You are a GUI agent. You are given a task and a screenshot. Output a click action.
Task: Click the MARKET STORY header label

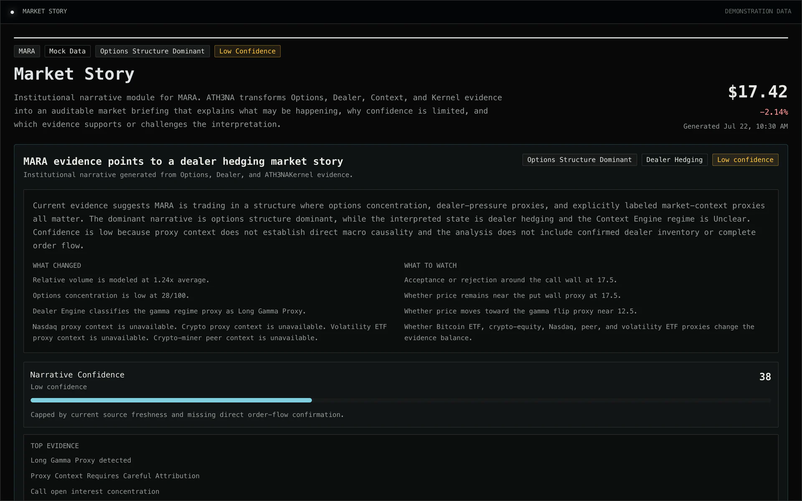click(45, 11)
